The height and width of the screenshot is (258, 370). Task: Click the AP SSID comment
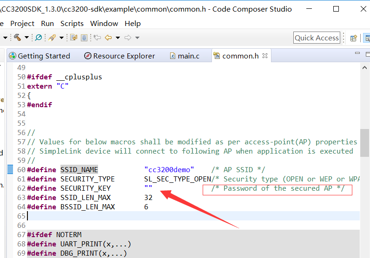click(x=238, y=170)
